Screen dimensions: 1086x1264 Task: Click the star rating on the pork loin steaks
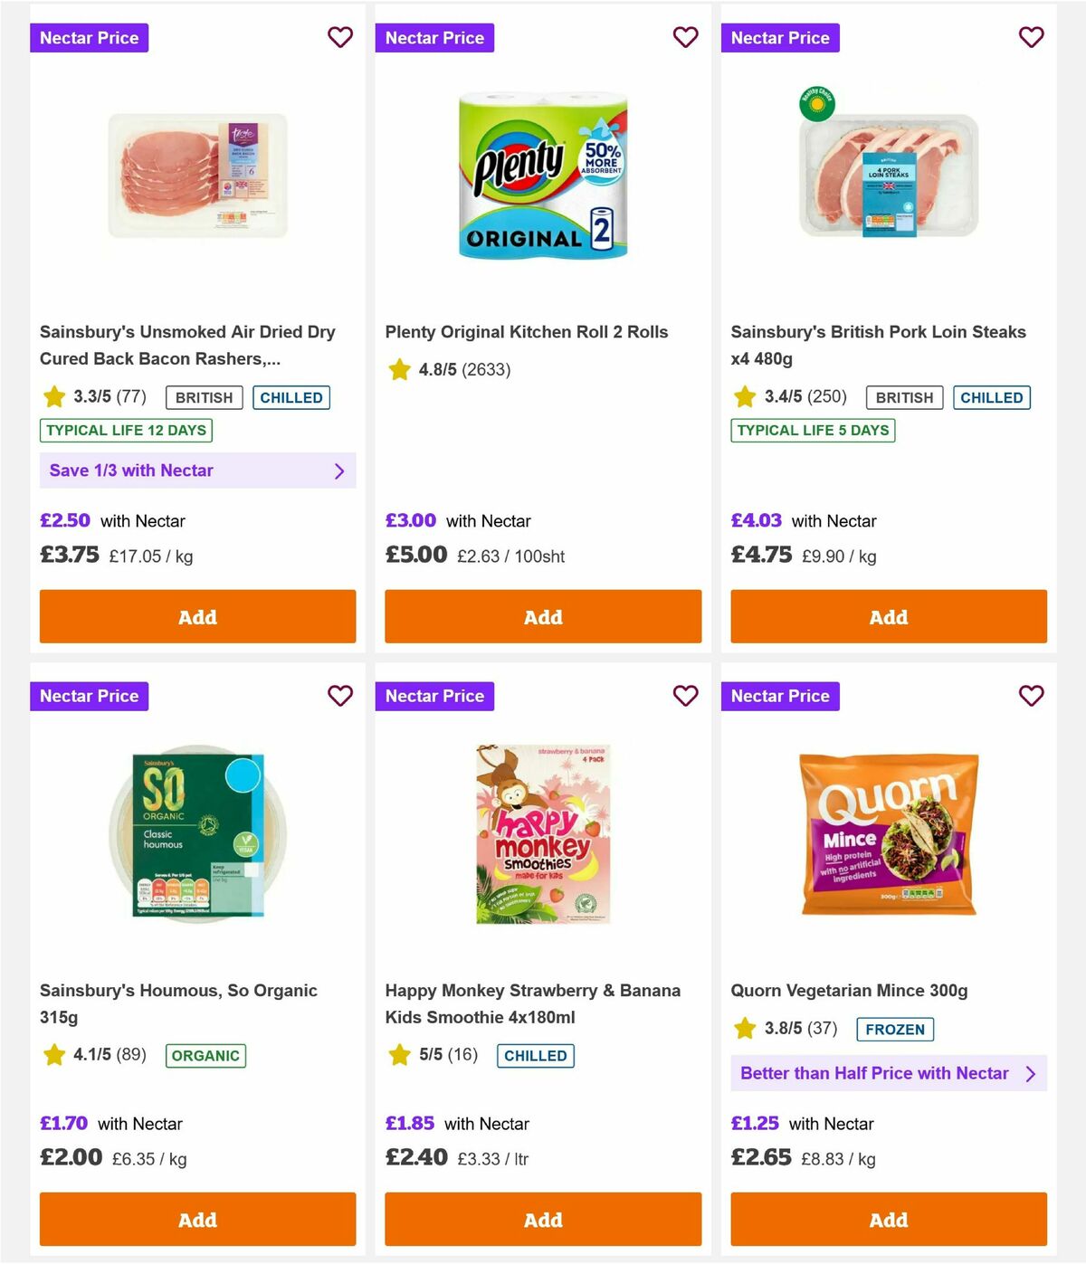tap(744, 396)
